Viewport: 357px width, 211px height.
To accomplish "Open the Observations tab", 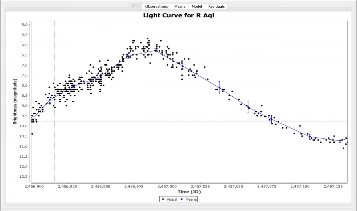I will click(x=156, y=7).
